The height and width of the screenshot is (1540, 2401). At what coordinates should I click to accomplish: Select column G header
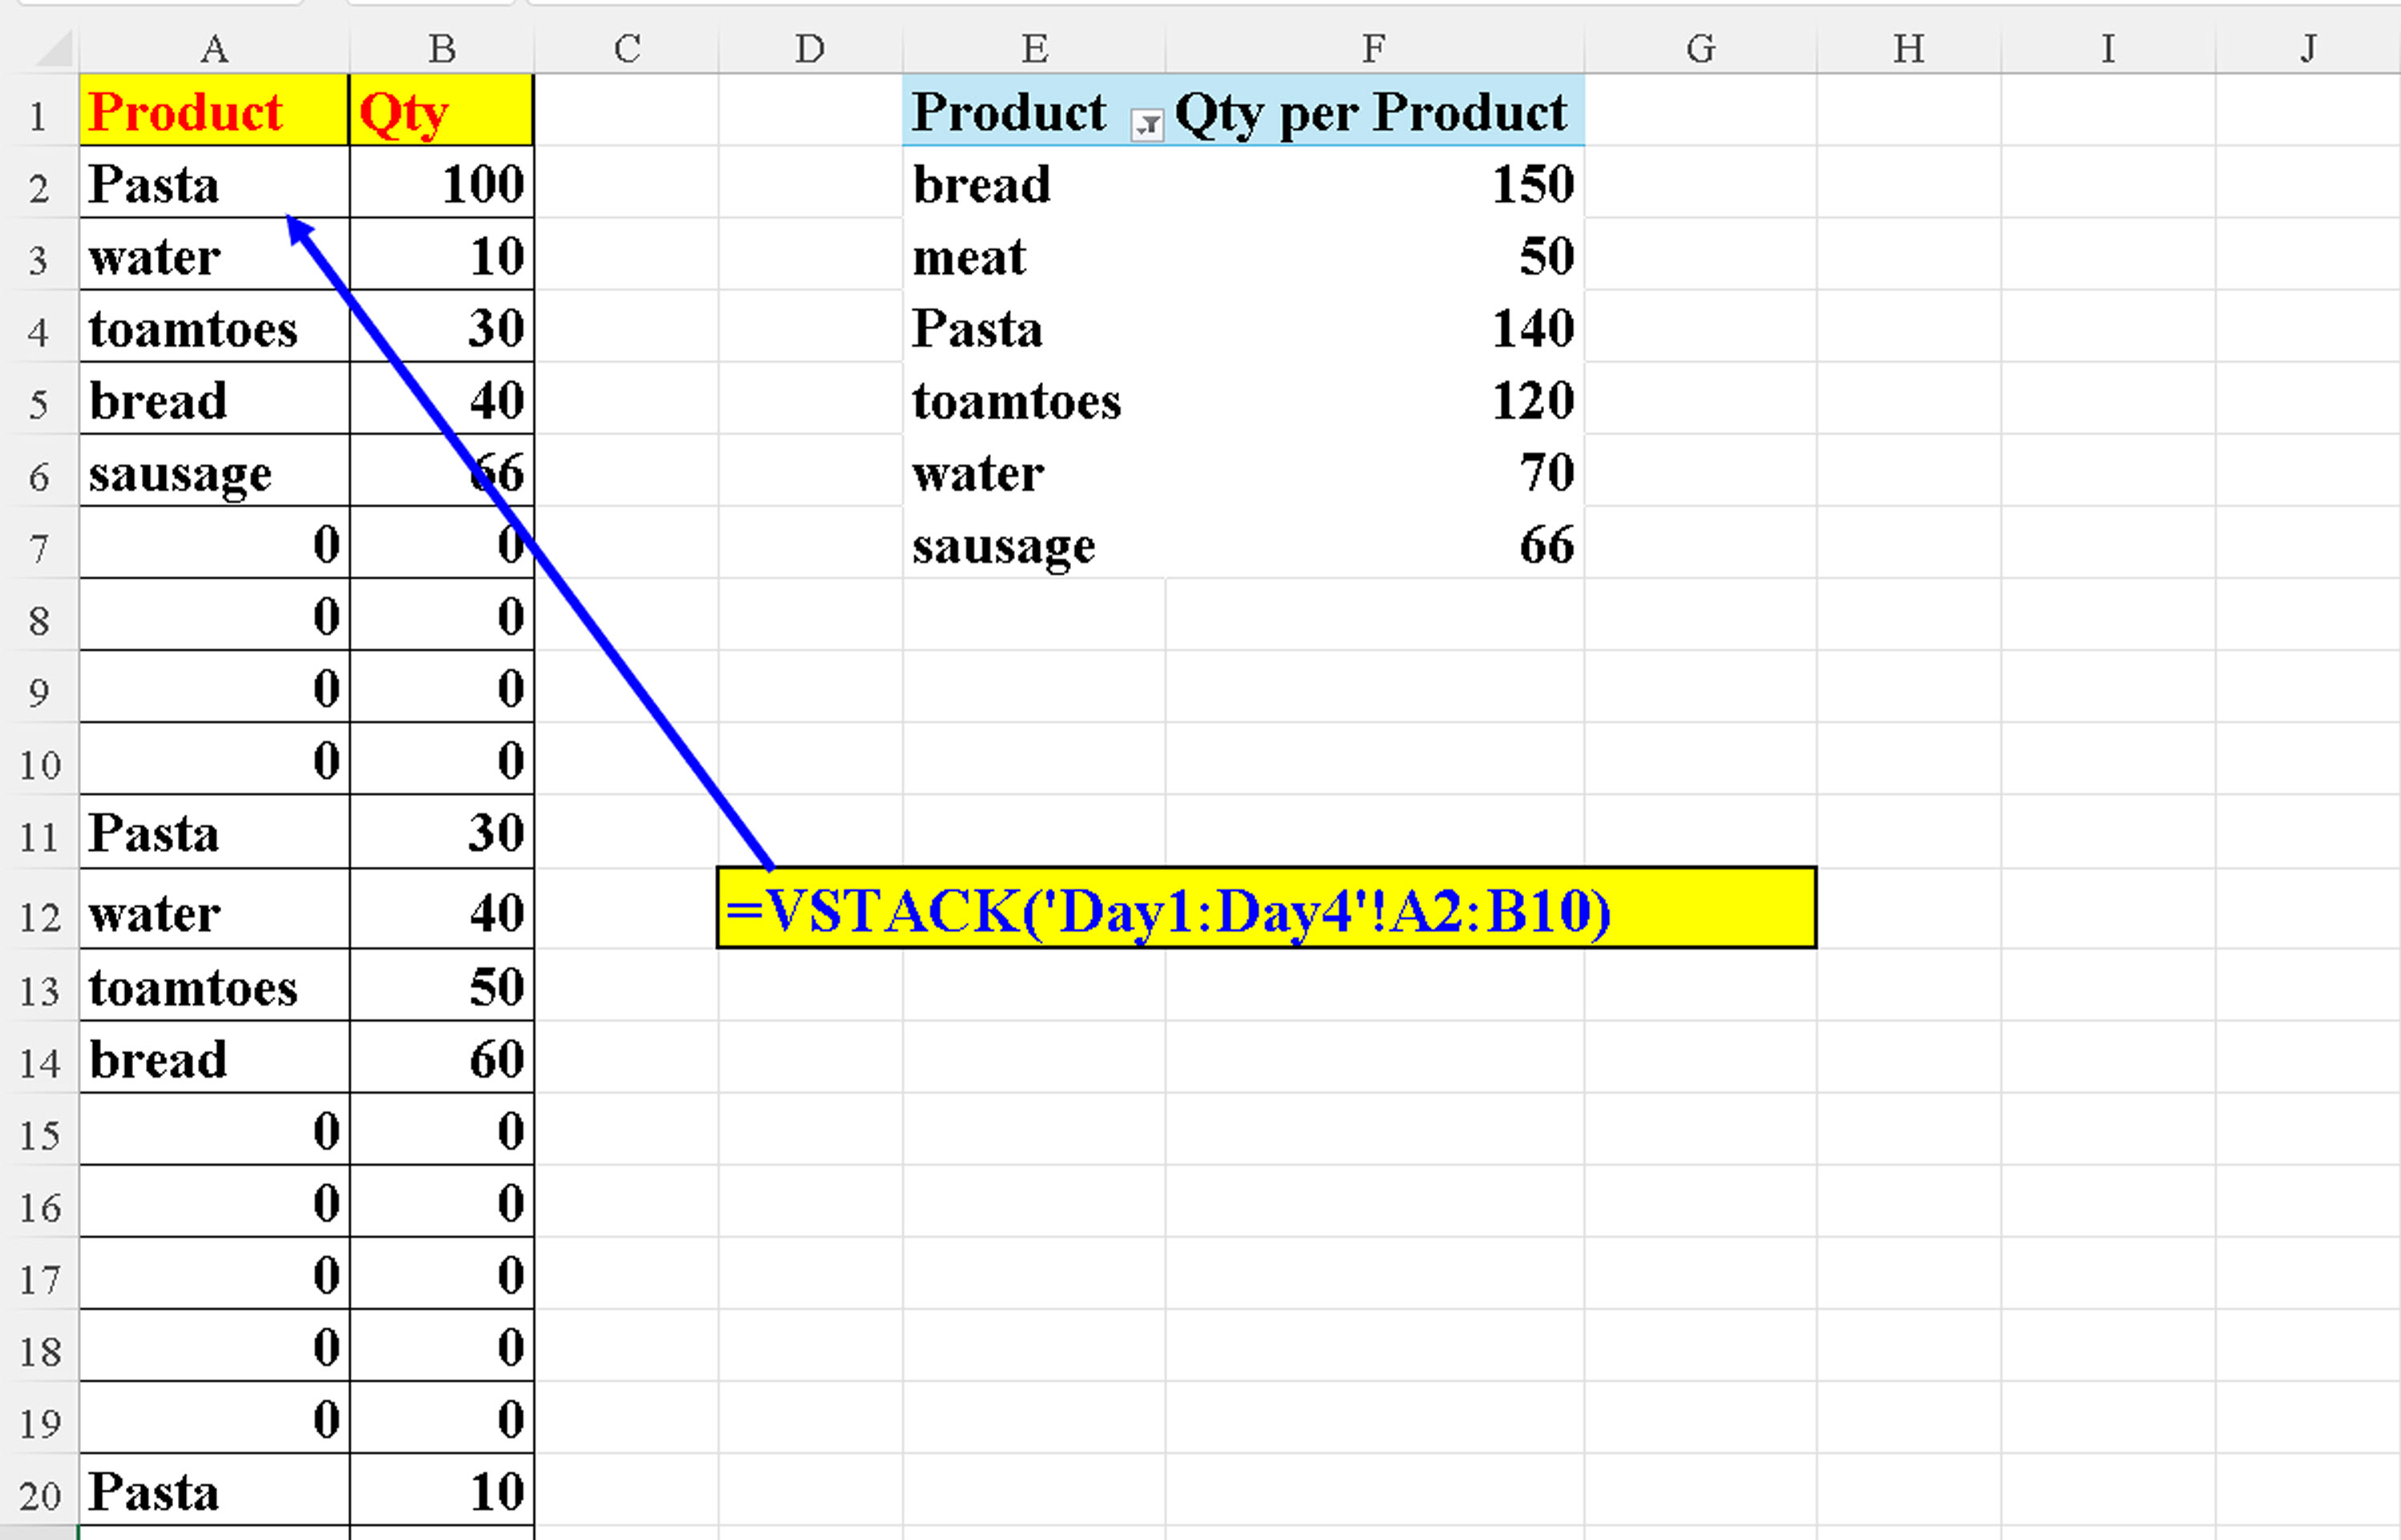coord(1700,48)
